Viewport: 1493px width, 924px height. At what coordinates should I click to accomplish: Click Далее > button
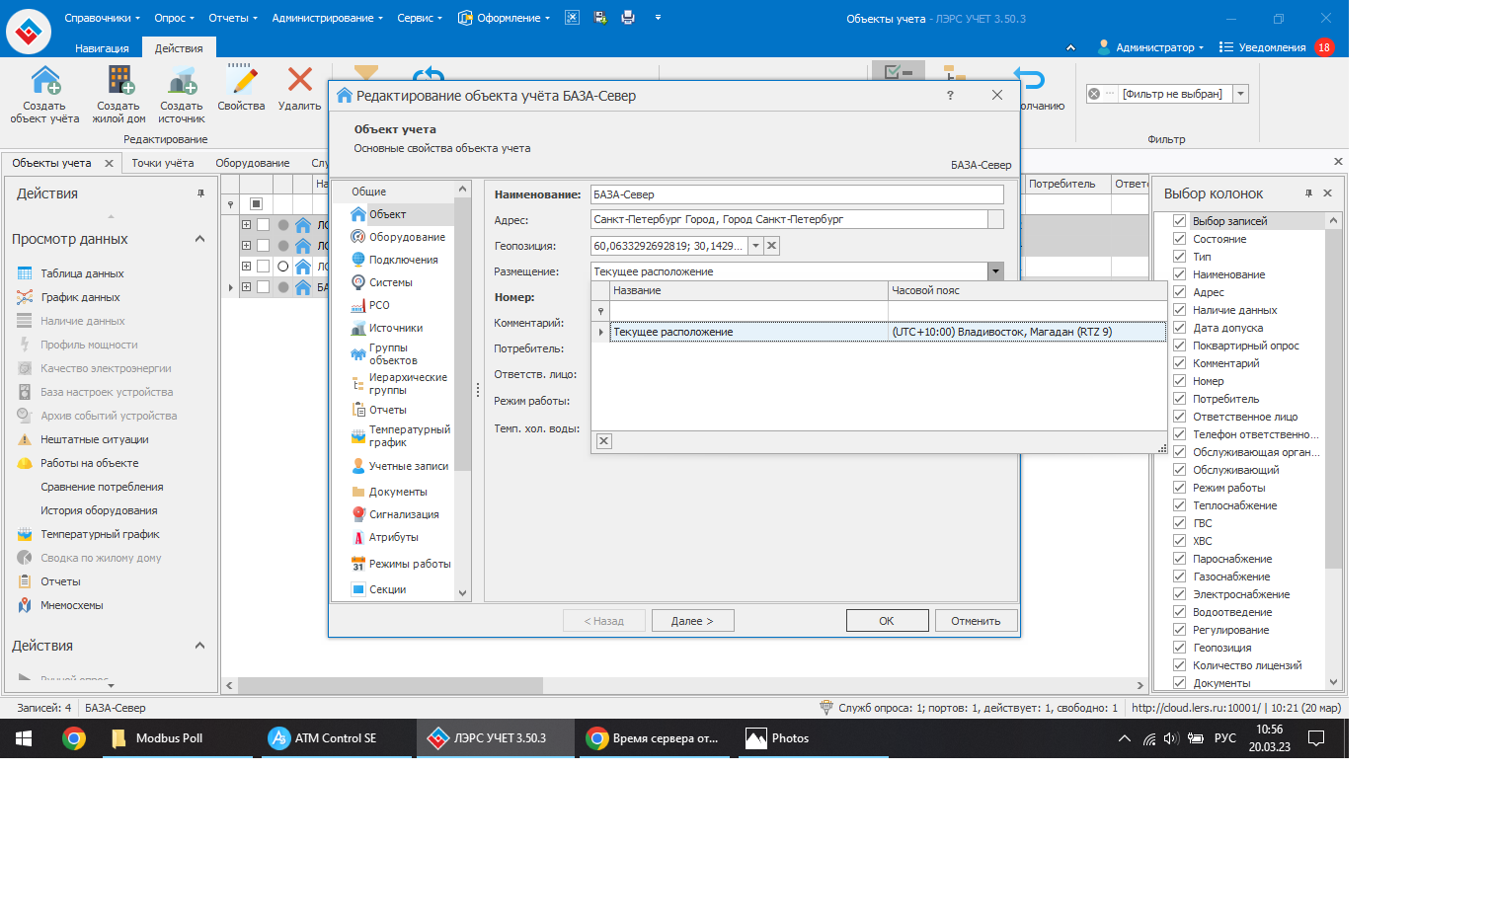click(692, 621)
